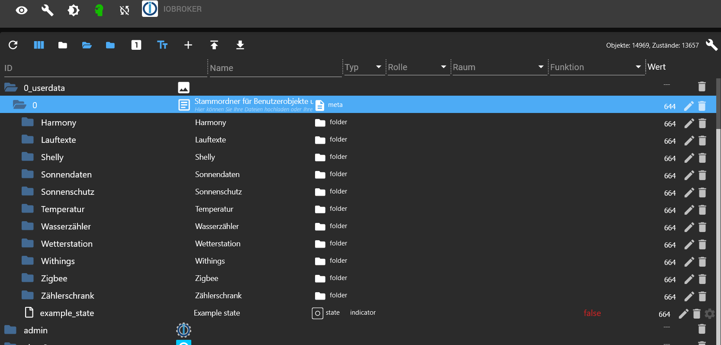Delete the Lauftexte folder
721x345 pixels.
(x=702, y=141)
